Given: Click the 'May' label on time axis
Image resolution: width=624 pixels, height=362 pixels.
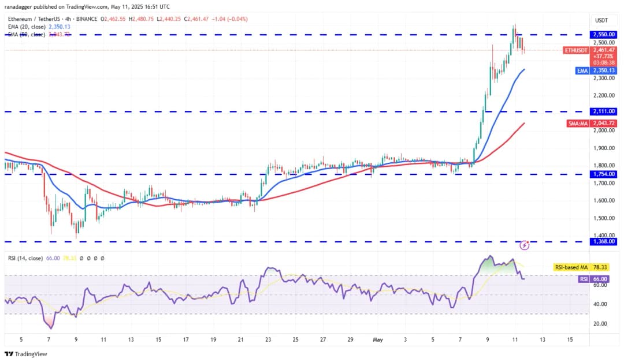Looking at the screenshot, I should tap(378, 339).
